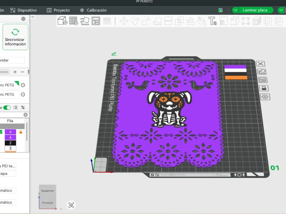
Task: Select the color painting bucket tool
Action: click(202, 21)
